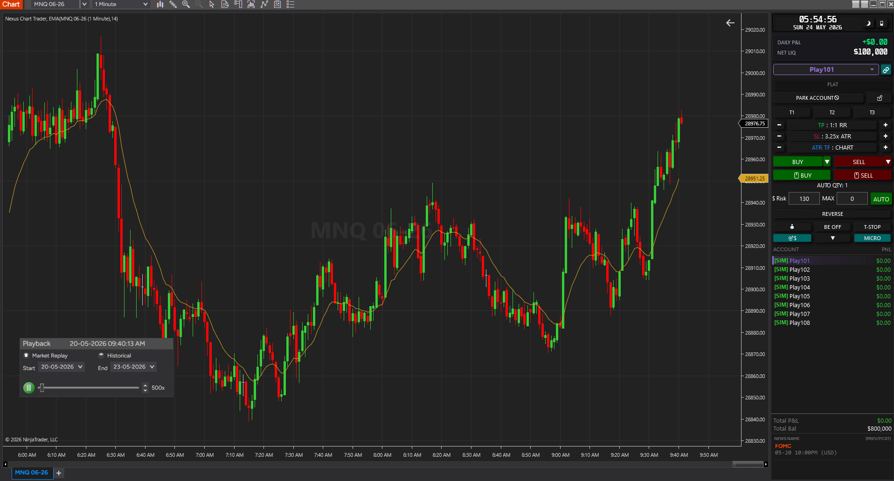Click the teal money target icon button
This screenshot has width=894, height=481.
click(x=792, y=238)
